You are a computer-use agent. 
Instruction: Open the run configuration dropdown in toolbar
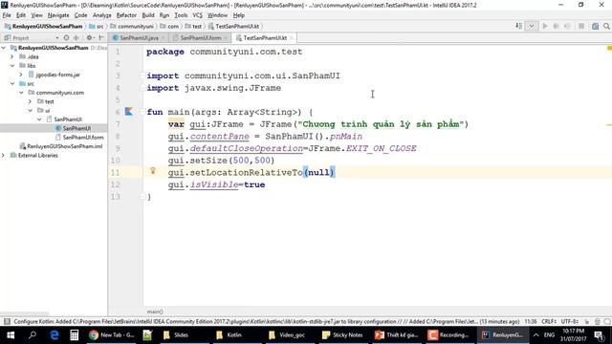tap(532, 26)
